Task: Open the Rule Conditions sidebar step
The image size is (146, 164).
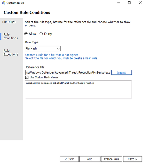Action: (11, 36)
